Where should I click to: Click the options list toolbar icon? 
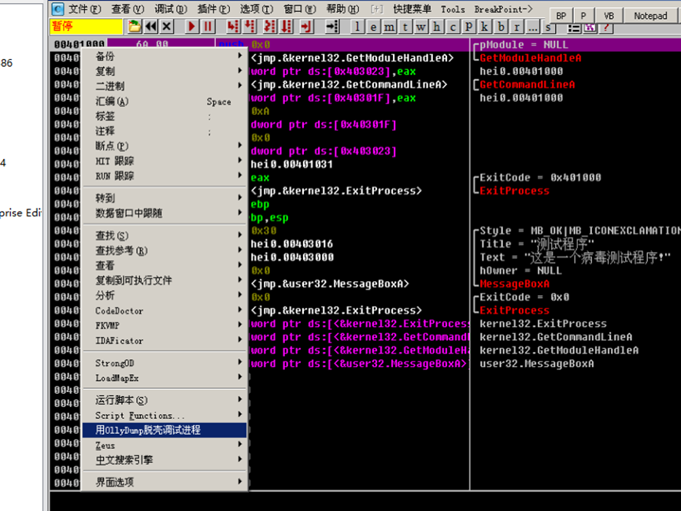pos(574,28)
